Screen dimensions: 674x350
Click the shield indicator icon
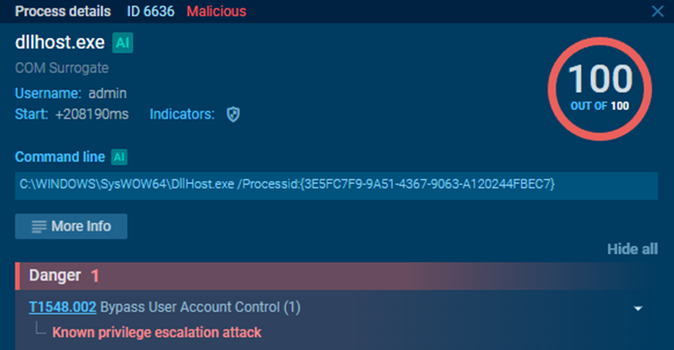[233, 115]
